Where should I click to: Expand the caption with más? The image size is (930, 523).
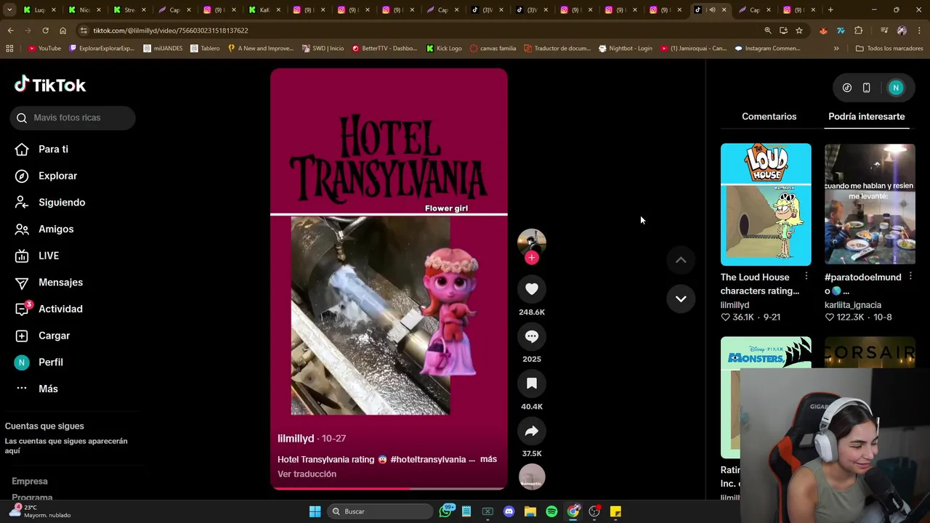(488, 459)
